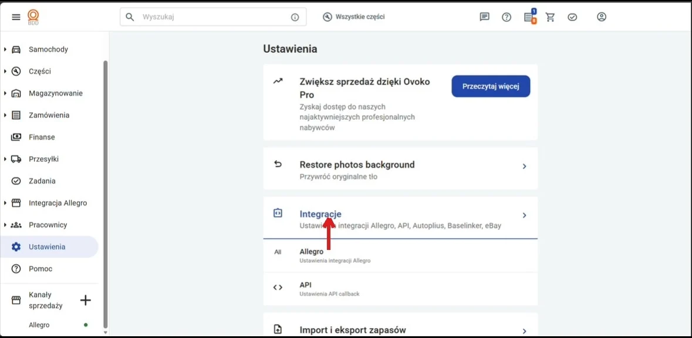Open the hamburger menu icon
The height and width of the screenshot is (338, 692).
16,17
